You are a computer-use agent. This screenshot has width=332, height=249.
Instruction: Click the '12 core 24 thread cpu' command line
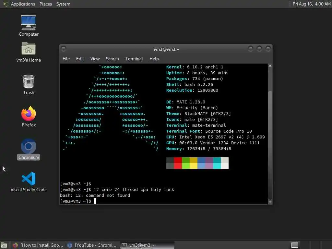coord(117,189)
